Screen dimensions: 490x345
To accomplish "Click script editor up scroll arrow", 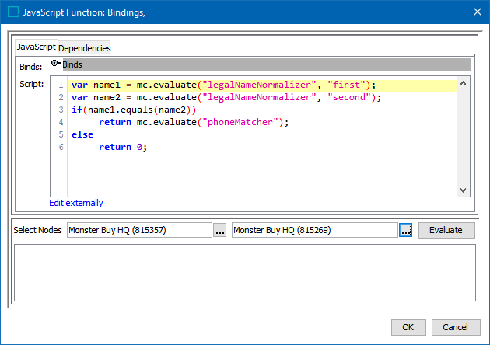I will coord(464,83).
